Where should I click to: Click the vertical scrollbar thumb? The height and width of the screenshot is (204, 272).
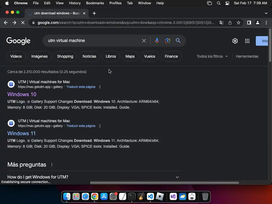270,45
